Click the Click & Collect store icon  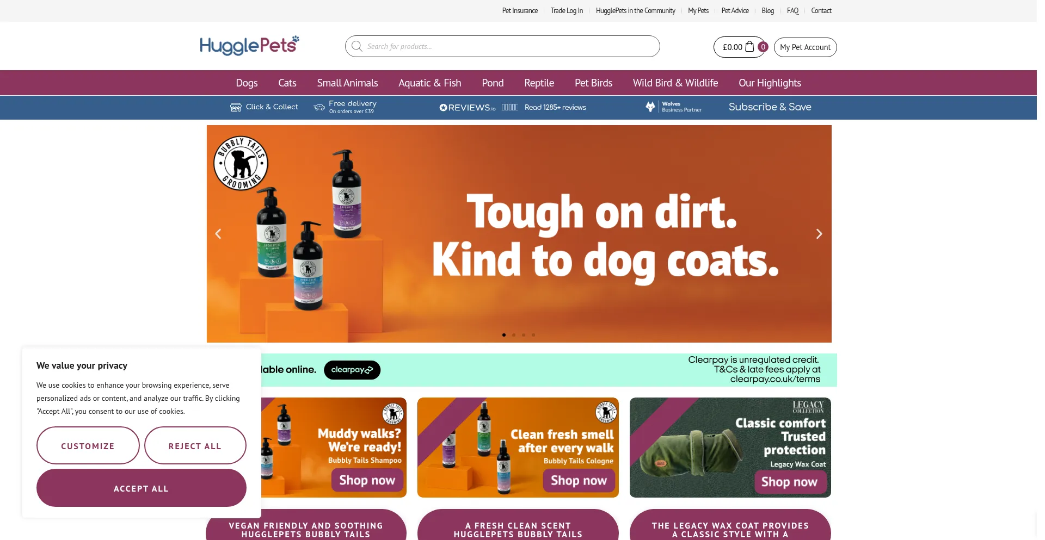pos(236,107)
